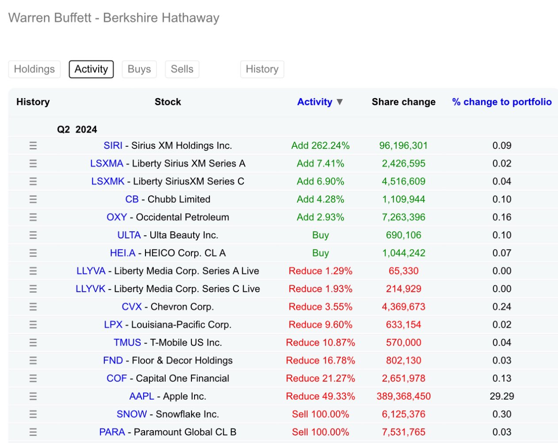The height and width of the screenshot is (443, 558).
Task: Open the LPX ticker link
Action: click(113, 325)
